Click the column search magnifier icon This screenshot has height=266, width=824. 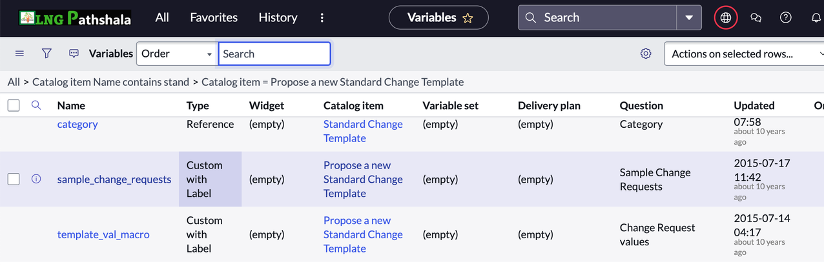point(36,105)
